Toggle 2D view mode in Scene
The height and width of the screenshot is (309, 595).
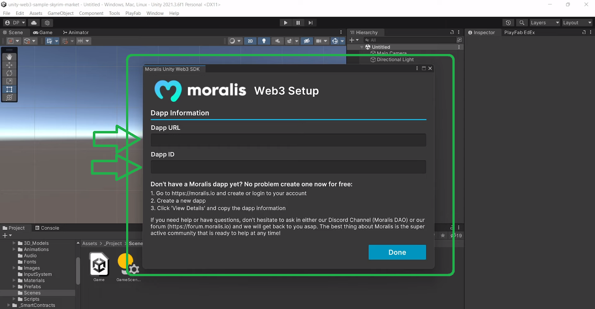[250, 41]
